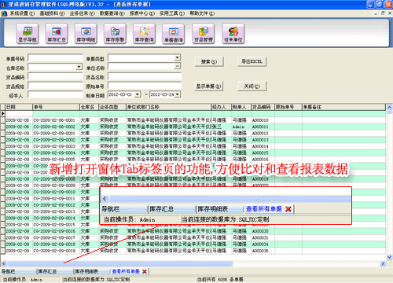This screenshot has height=283, width=393.
Task: Click the 导出EXCEL button
Action: pos(252,61)
